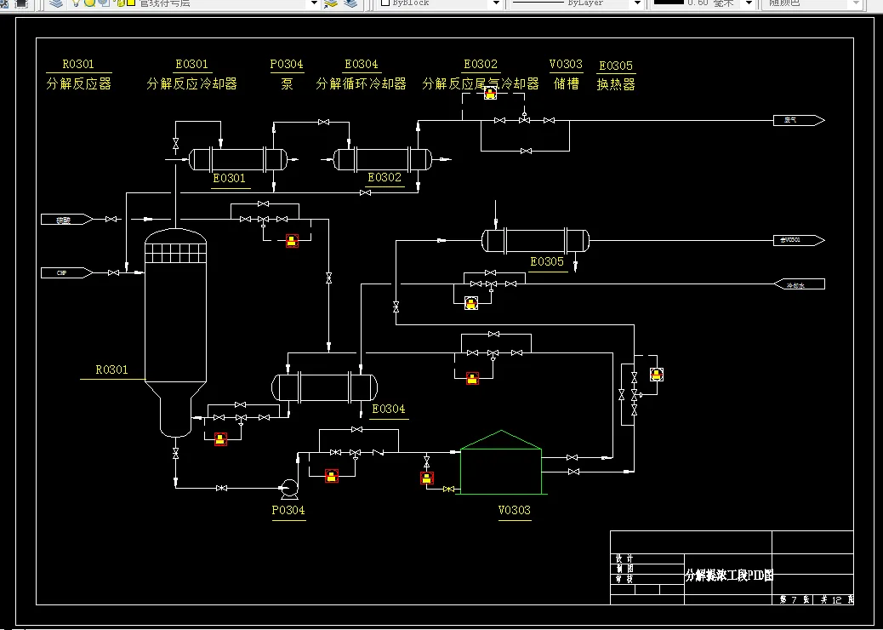Viewport: 883px width, 630px height.
Task: Expand the ByLayer linetype dropdown
Action: (x=637, y=3)
